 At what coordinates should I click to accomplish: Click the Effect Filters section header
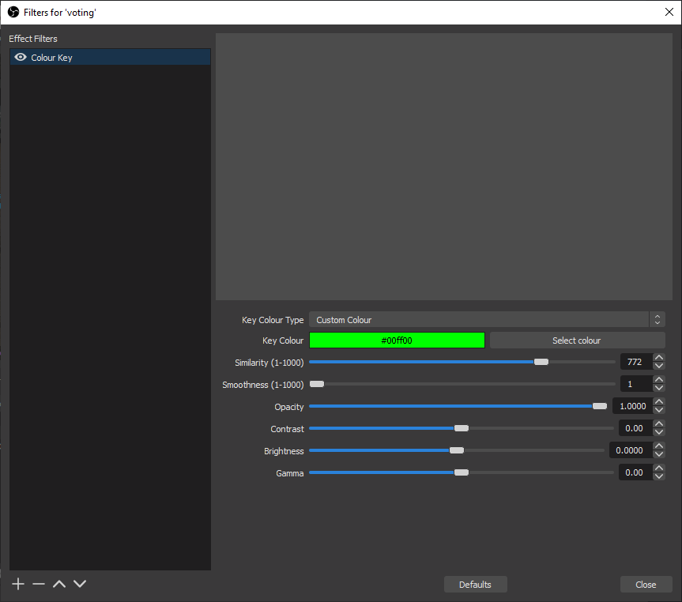click(x=32, y=38)
